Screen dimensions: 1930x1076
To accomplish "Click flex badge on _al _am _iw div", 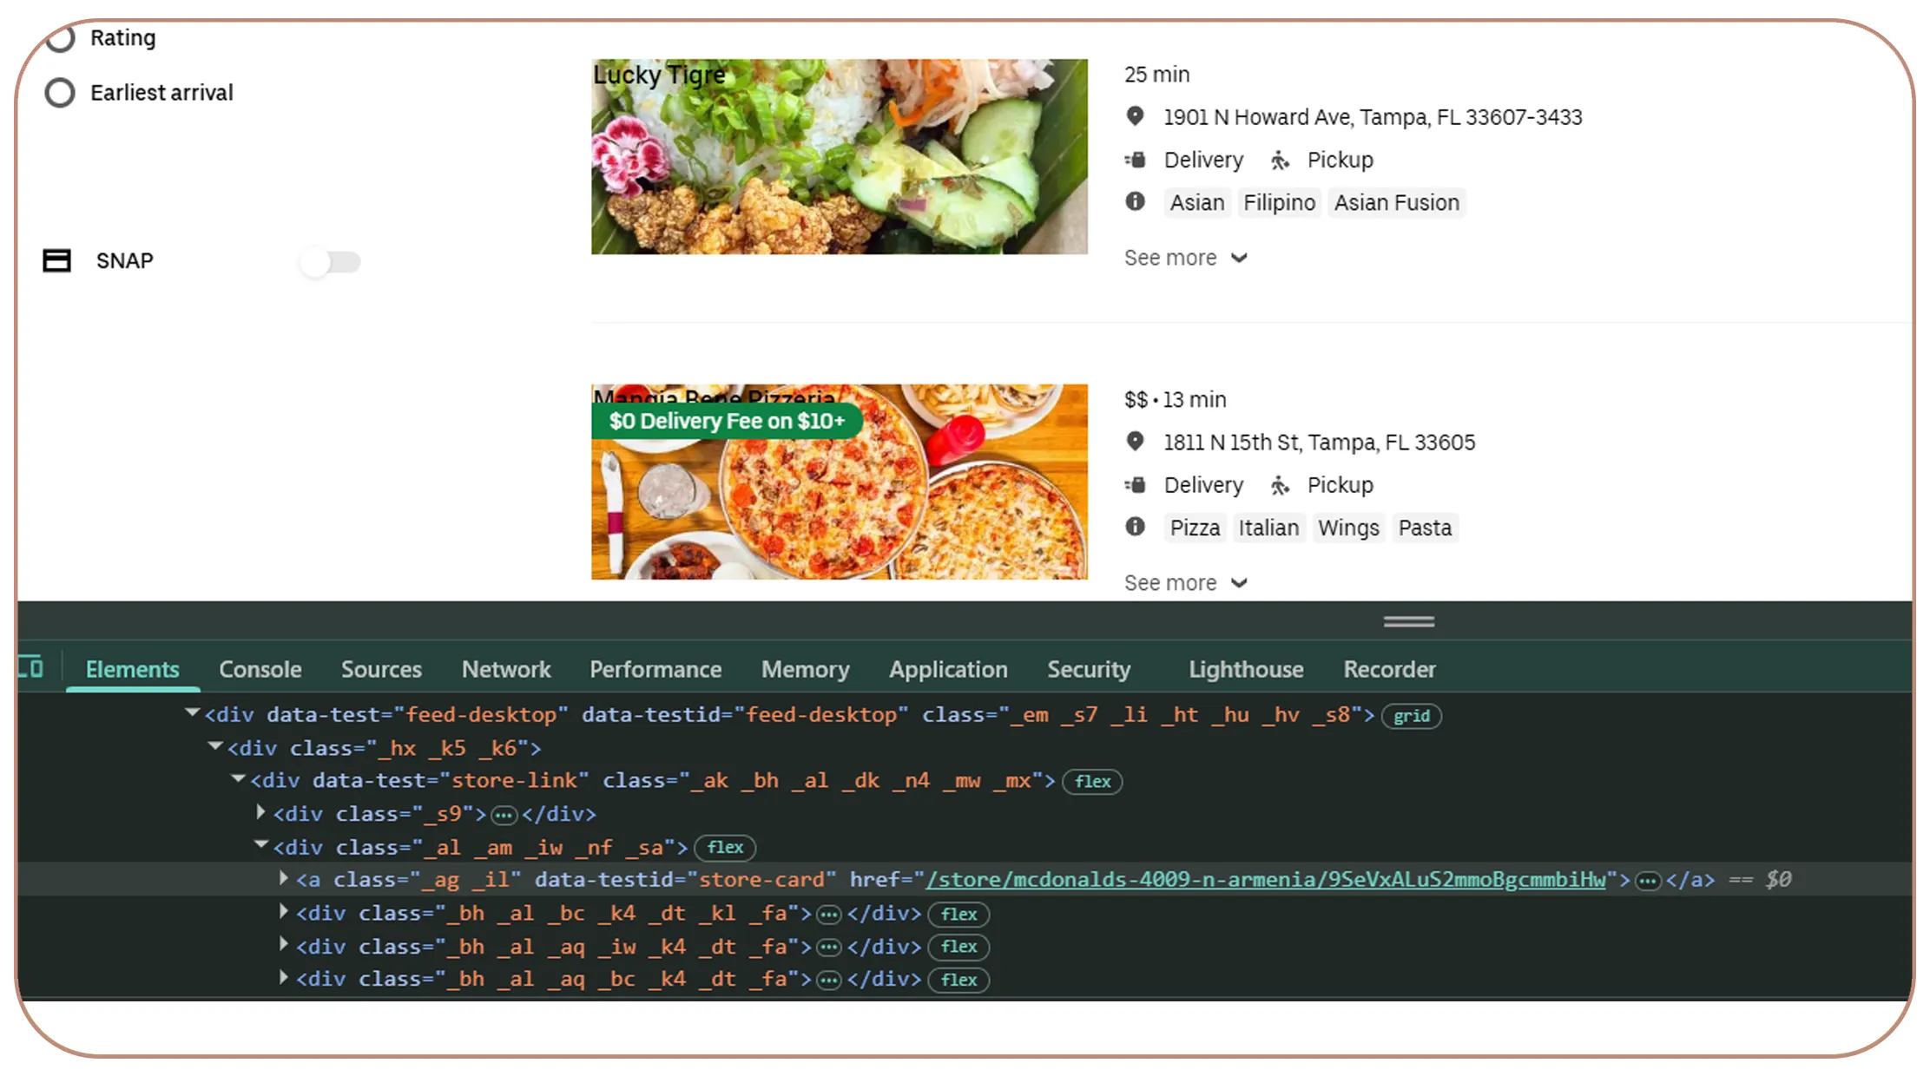I will (725, 847).
